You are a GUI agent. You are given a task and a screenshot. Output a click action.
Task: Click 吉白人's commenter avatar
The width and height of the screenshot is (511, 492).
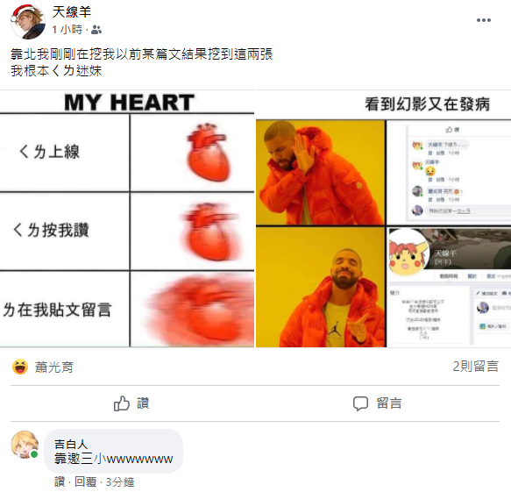click(x=25, y=445)
